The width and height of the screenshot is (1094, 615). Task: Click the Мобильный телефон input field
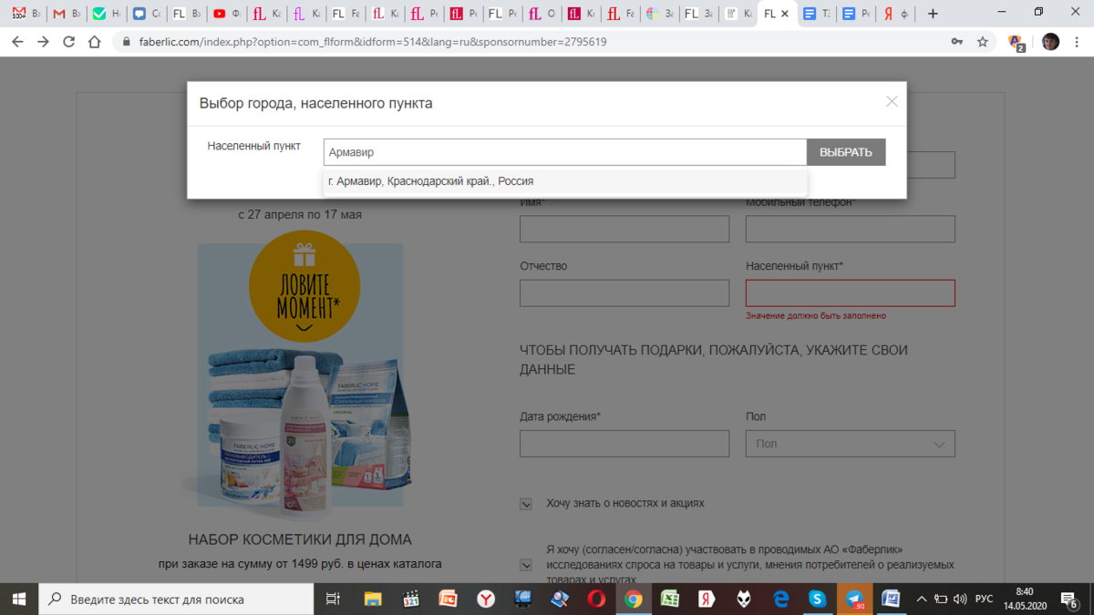click(851, 229)
